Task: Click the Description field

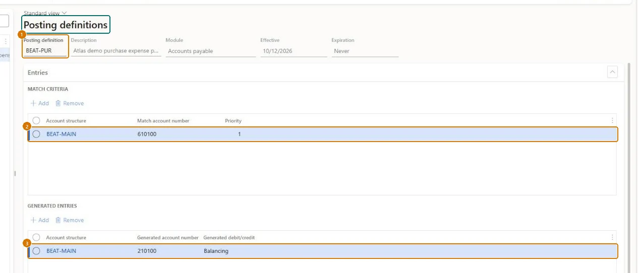Action: click(116, 51)
